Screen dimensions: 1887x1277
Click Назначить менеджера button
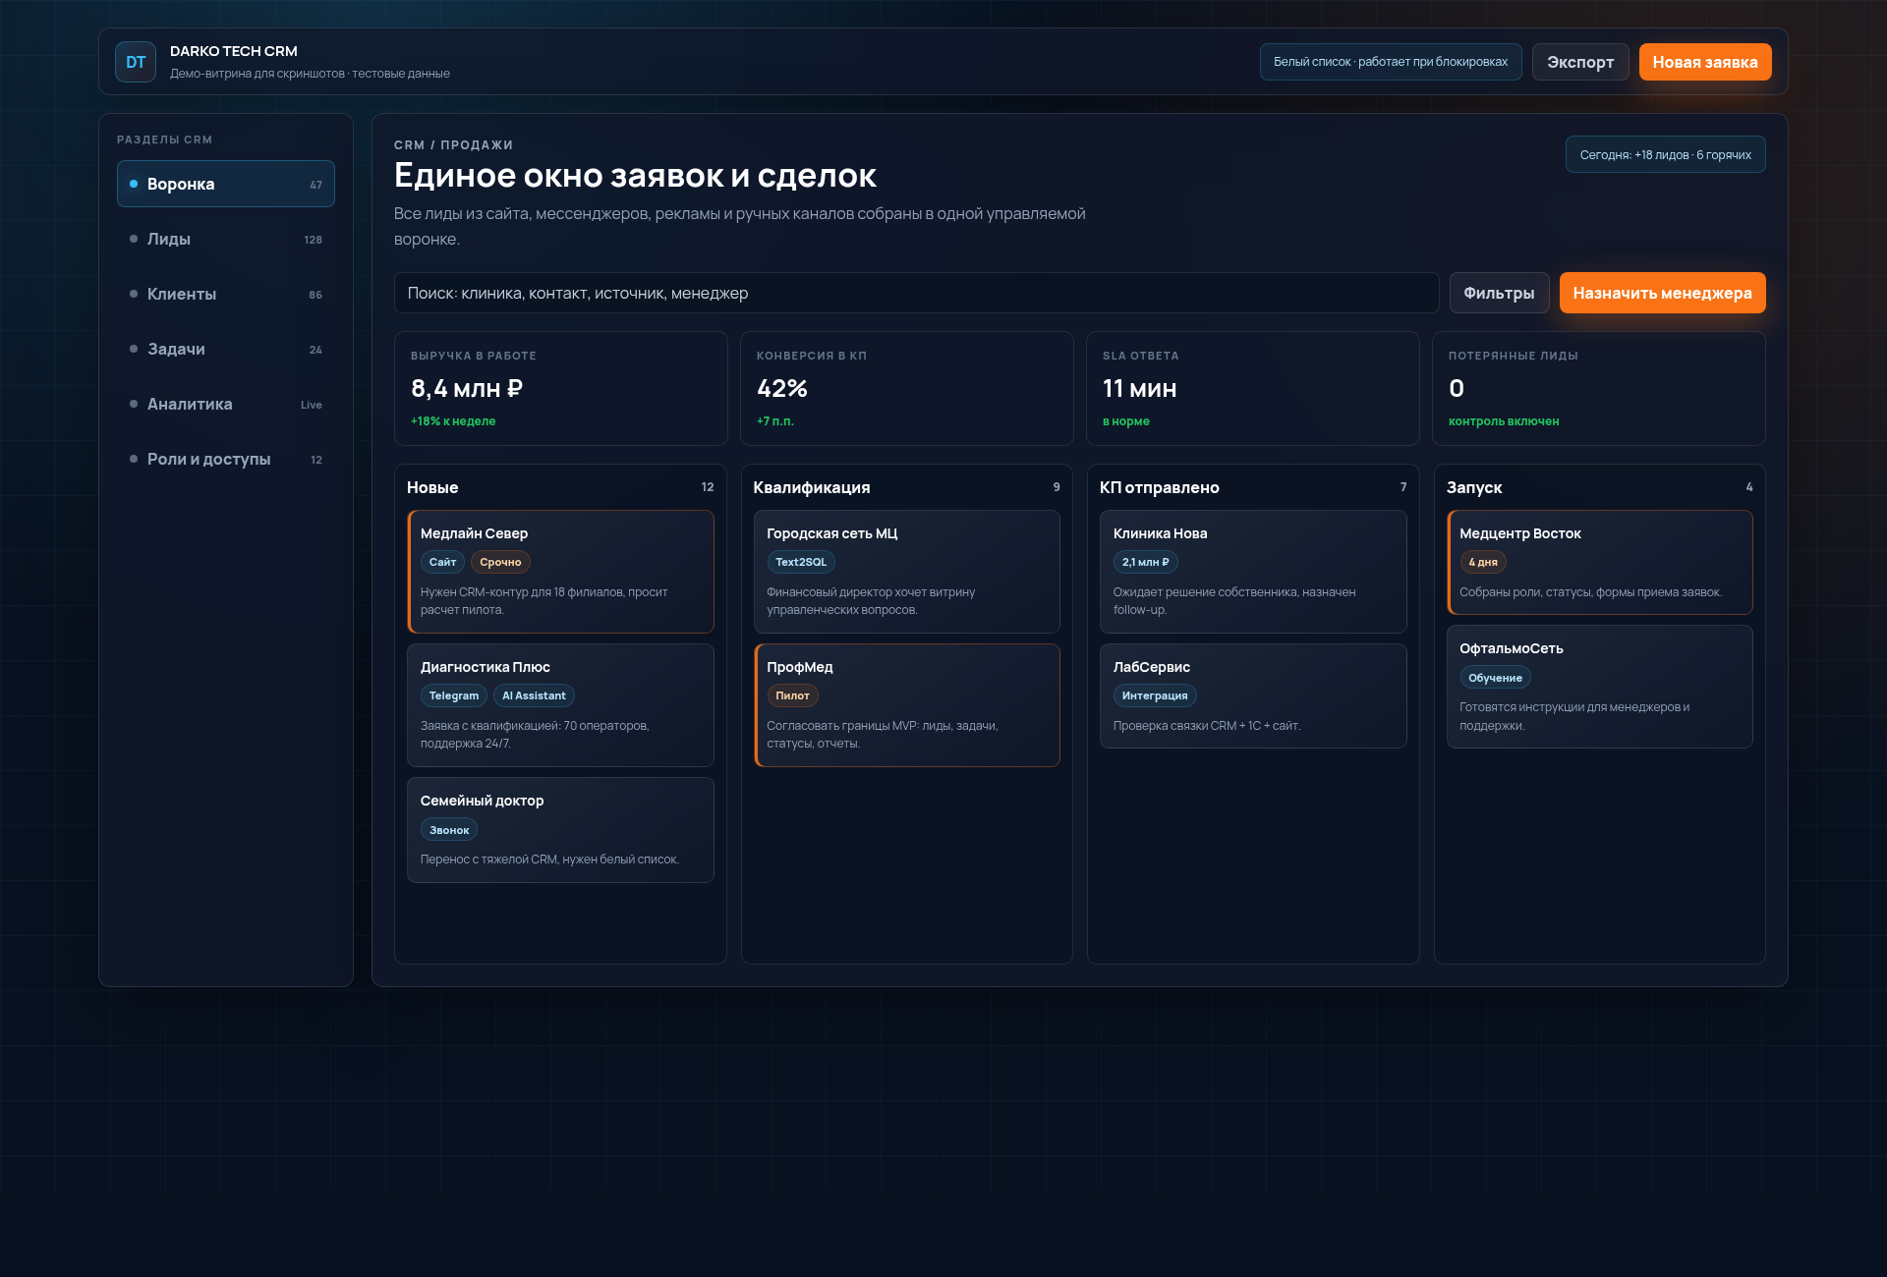pos(1662,293)
